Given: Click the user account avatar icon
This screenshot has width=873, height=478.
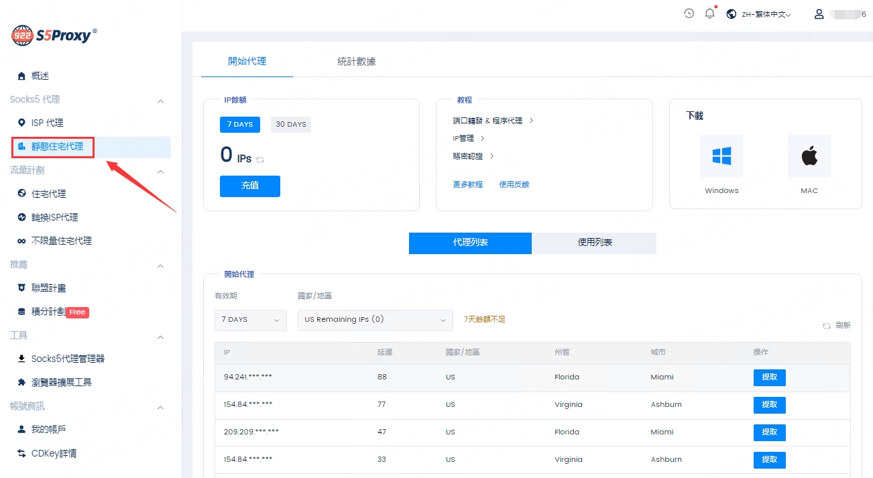Looking at the screenshot, I should pos(819,14).
